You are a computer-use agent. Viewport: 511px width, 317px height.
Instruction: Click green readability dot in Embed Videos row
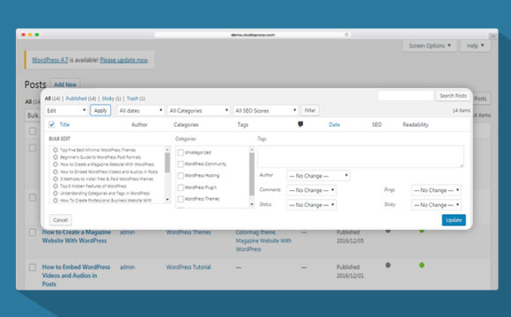(422, 265)
